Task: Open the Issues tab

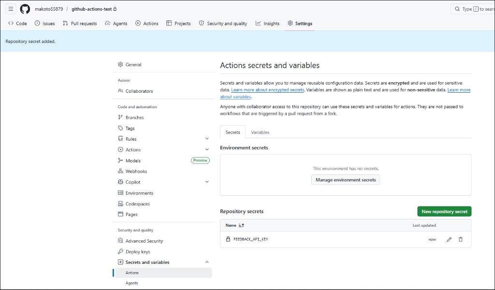Action: (44, 23)
